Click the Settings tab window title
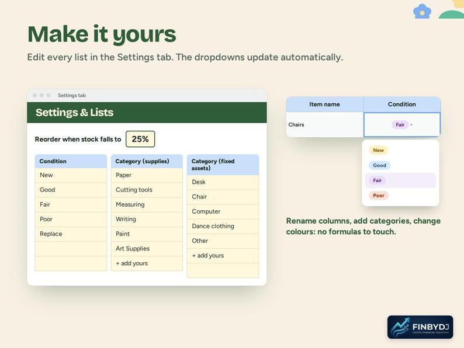 pos(72,95)
